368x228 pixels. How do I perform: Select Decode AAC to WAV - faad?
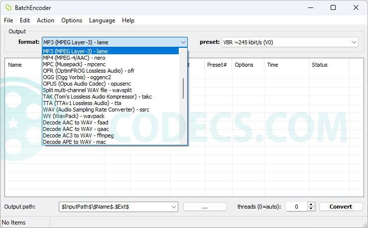click(x=111, y=122)
